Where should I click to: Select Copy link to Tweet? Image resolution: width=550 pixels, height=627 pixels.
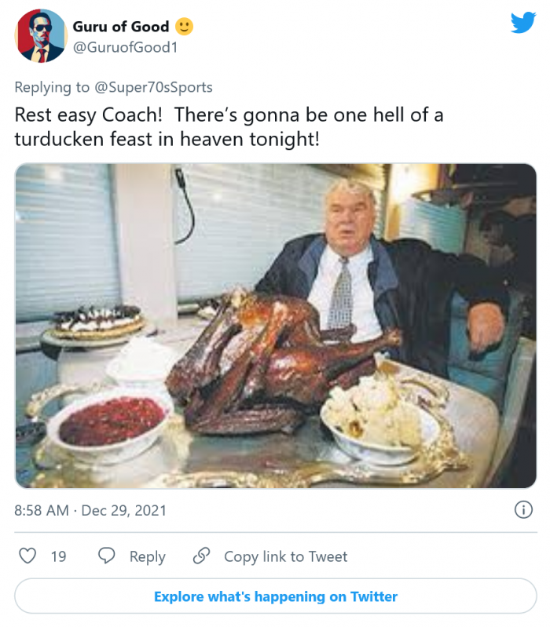pos(285,556)
